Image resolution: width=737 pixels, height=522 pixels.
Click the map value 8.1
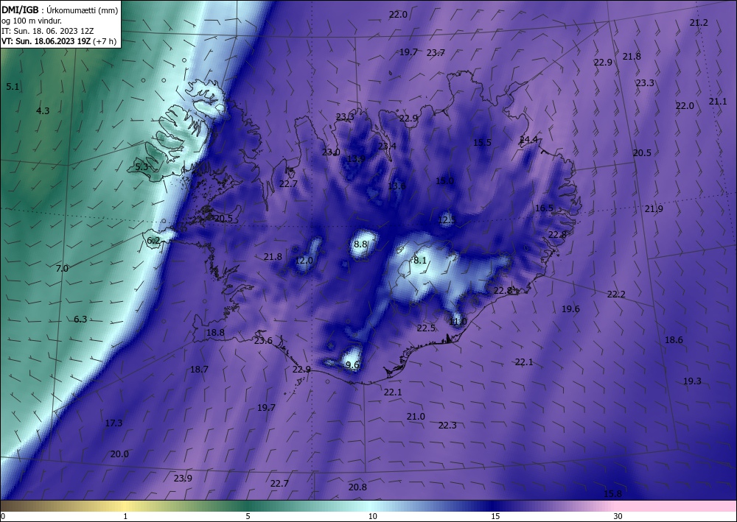click(x=420, y=260)
